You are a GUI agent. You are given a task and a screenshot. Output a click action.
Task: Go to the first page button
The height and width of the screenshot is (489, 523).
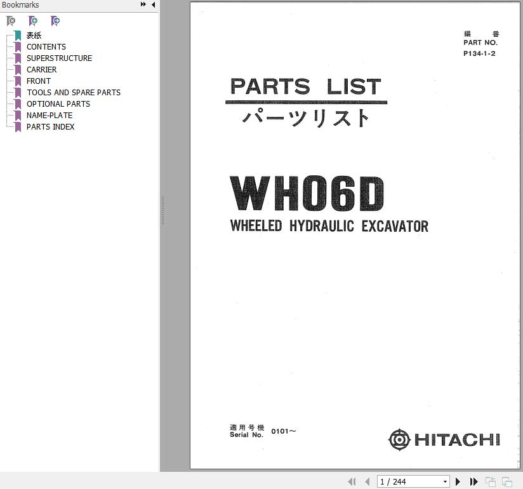[352, 481]
